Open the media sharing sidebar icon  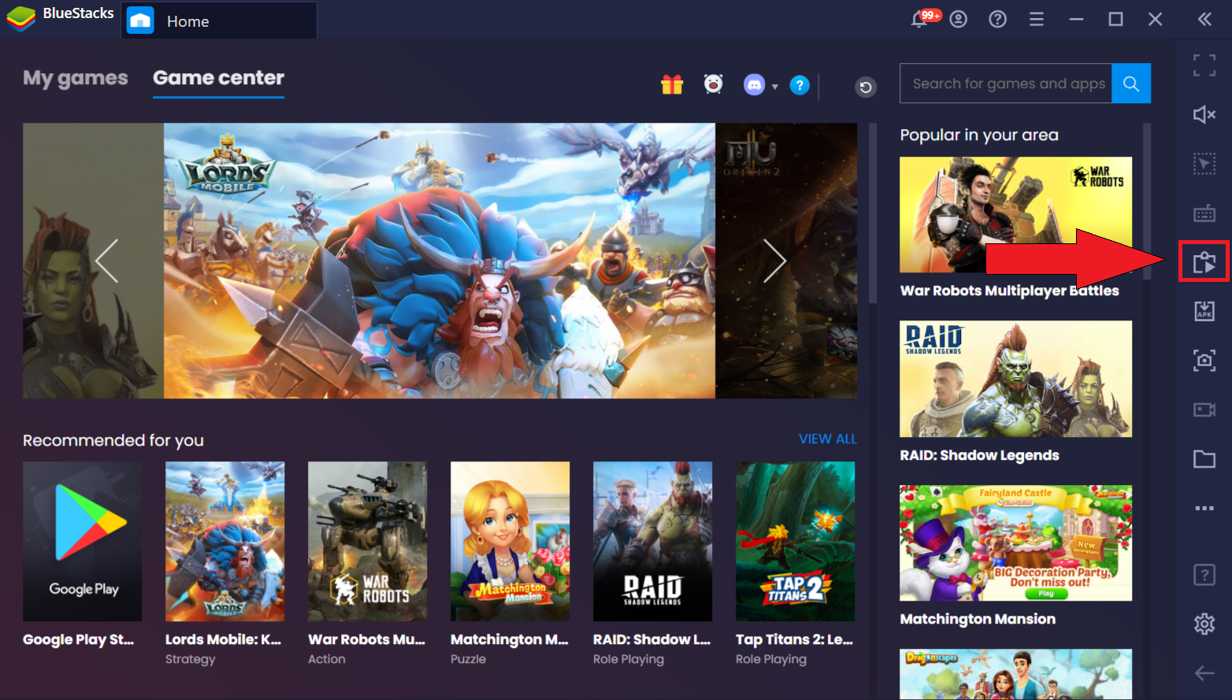tap(1204, 261)
